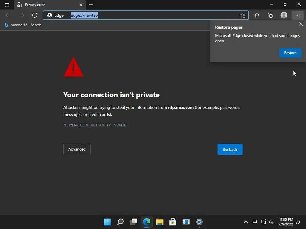Click the network status tray icon
306x229 pixels.
[264, 222]
